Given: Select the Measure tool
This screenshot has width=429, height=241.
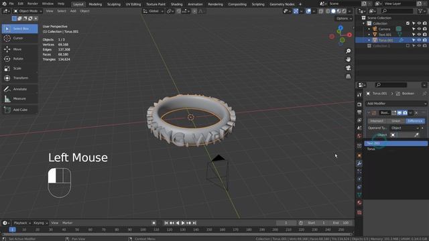Looking at the screenshot, I should tap(19, 98).
